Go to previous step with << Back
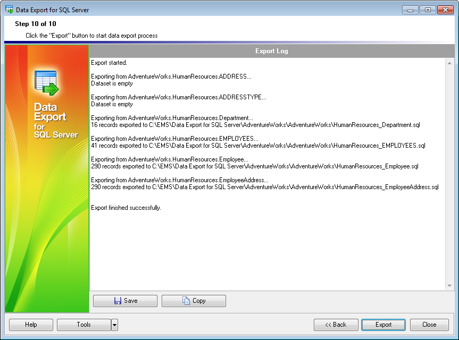The width and height of the screenshot is (459, 340). click(335, 325)
